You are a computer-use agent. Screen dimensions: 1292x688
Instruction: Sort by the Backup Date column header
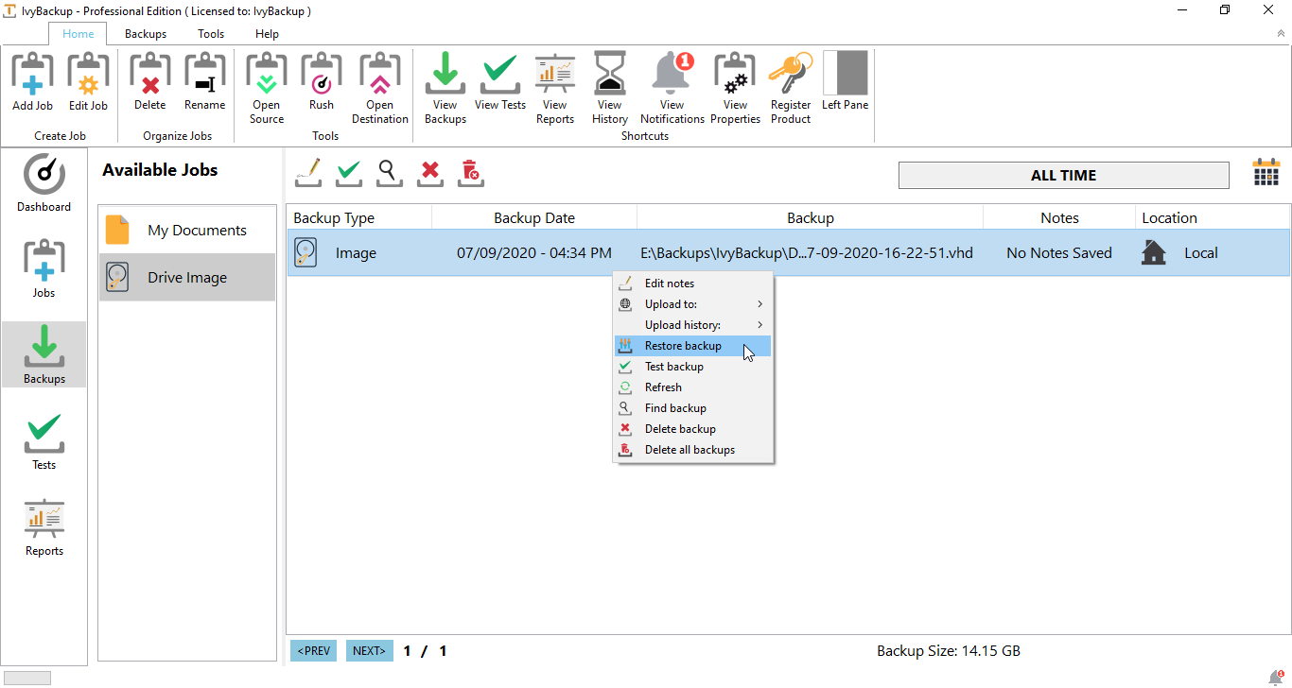(x=534, y=218)
